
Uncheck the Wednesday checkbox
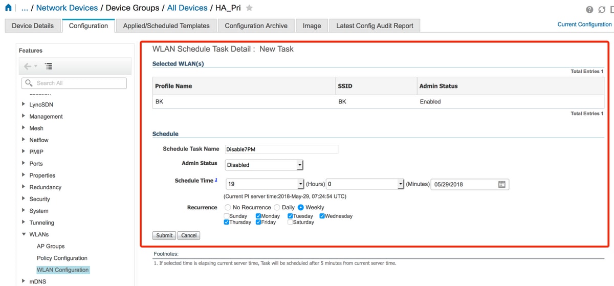pos(322,216)
